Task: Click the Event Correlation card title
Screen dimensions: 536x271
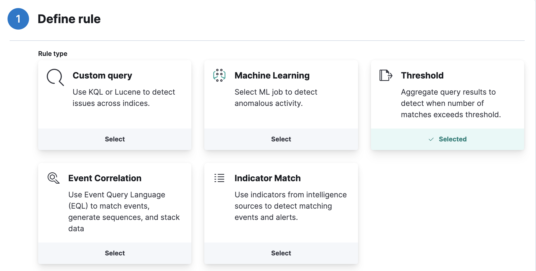Action: click(x=105, y=178)
